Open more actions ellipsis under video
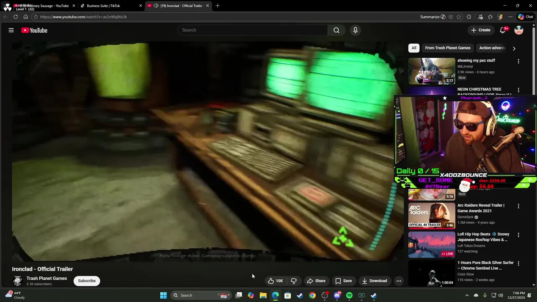Image resolution: width=537 pixels, height=302 pixels. pos(399,281)
